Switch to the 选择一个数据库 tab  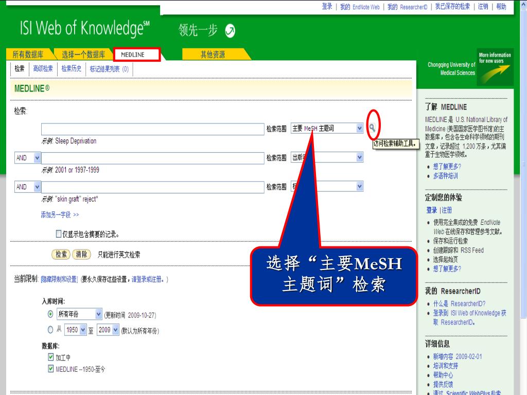coord(83,55)
